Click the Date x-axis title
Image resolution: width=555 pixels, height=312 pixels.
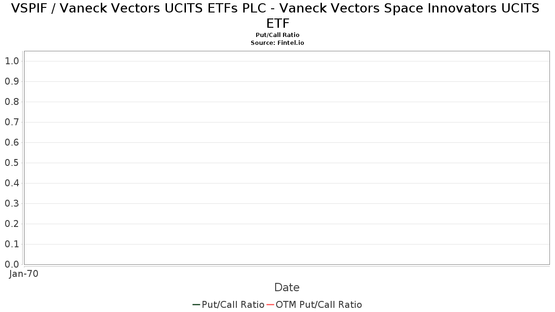click(287, 288)
